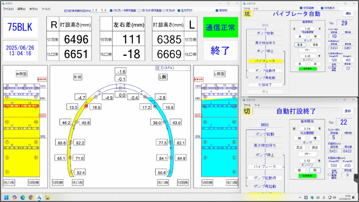Viewport: 359px width, 202px height.
Task: Uncheck the バイブレータ操作画面 checkbox
Action: (x=111, y=11)
